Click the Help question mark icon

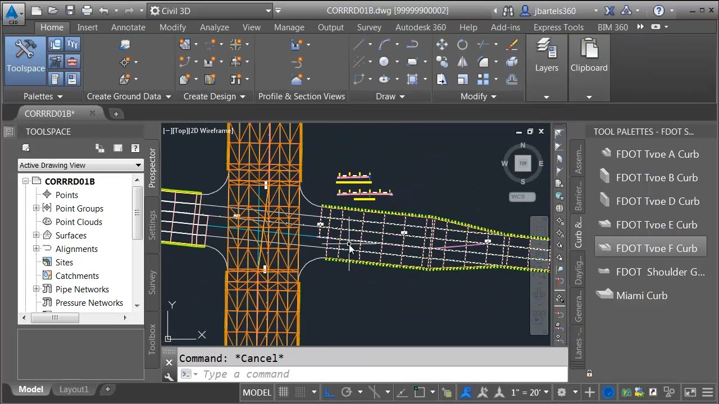tap(659, 10)
